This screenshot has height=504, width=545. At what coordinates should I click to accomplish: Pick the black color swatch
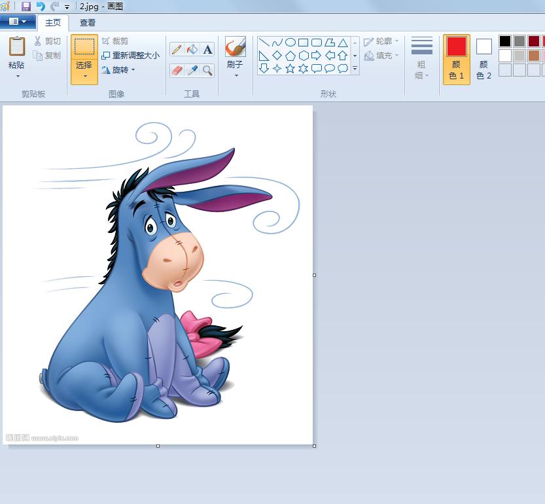point(505,41)
